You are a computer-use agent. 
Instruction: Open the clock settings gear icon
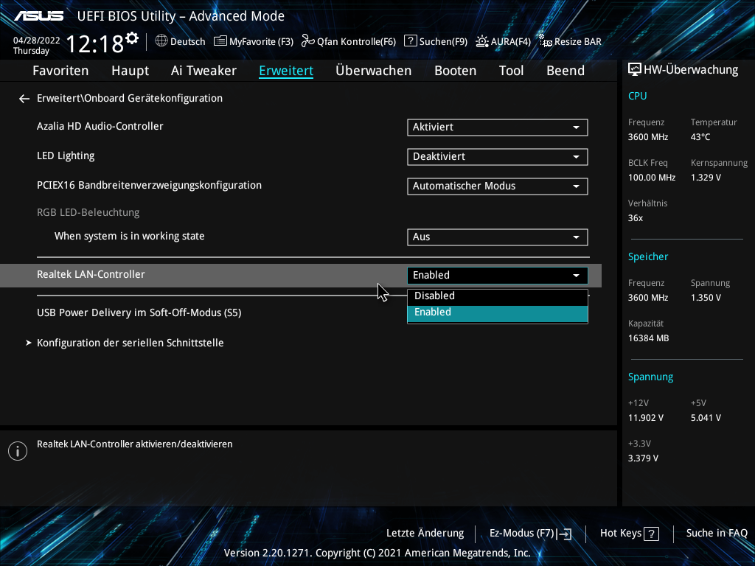[x=132, y=38]
